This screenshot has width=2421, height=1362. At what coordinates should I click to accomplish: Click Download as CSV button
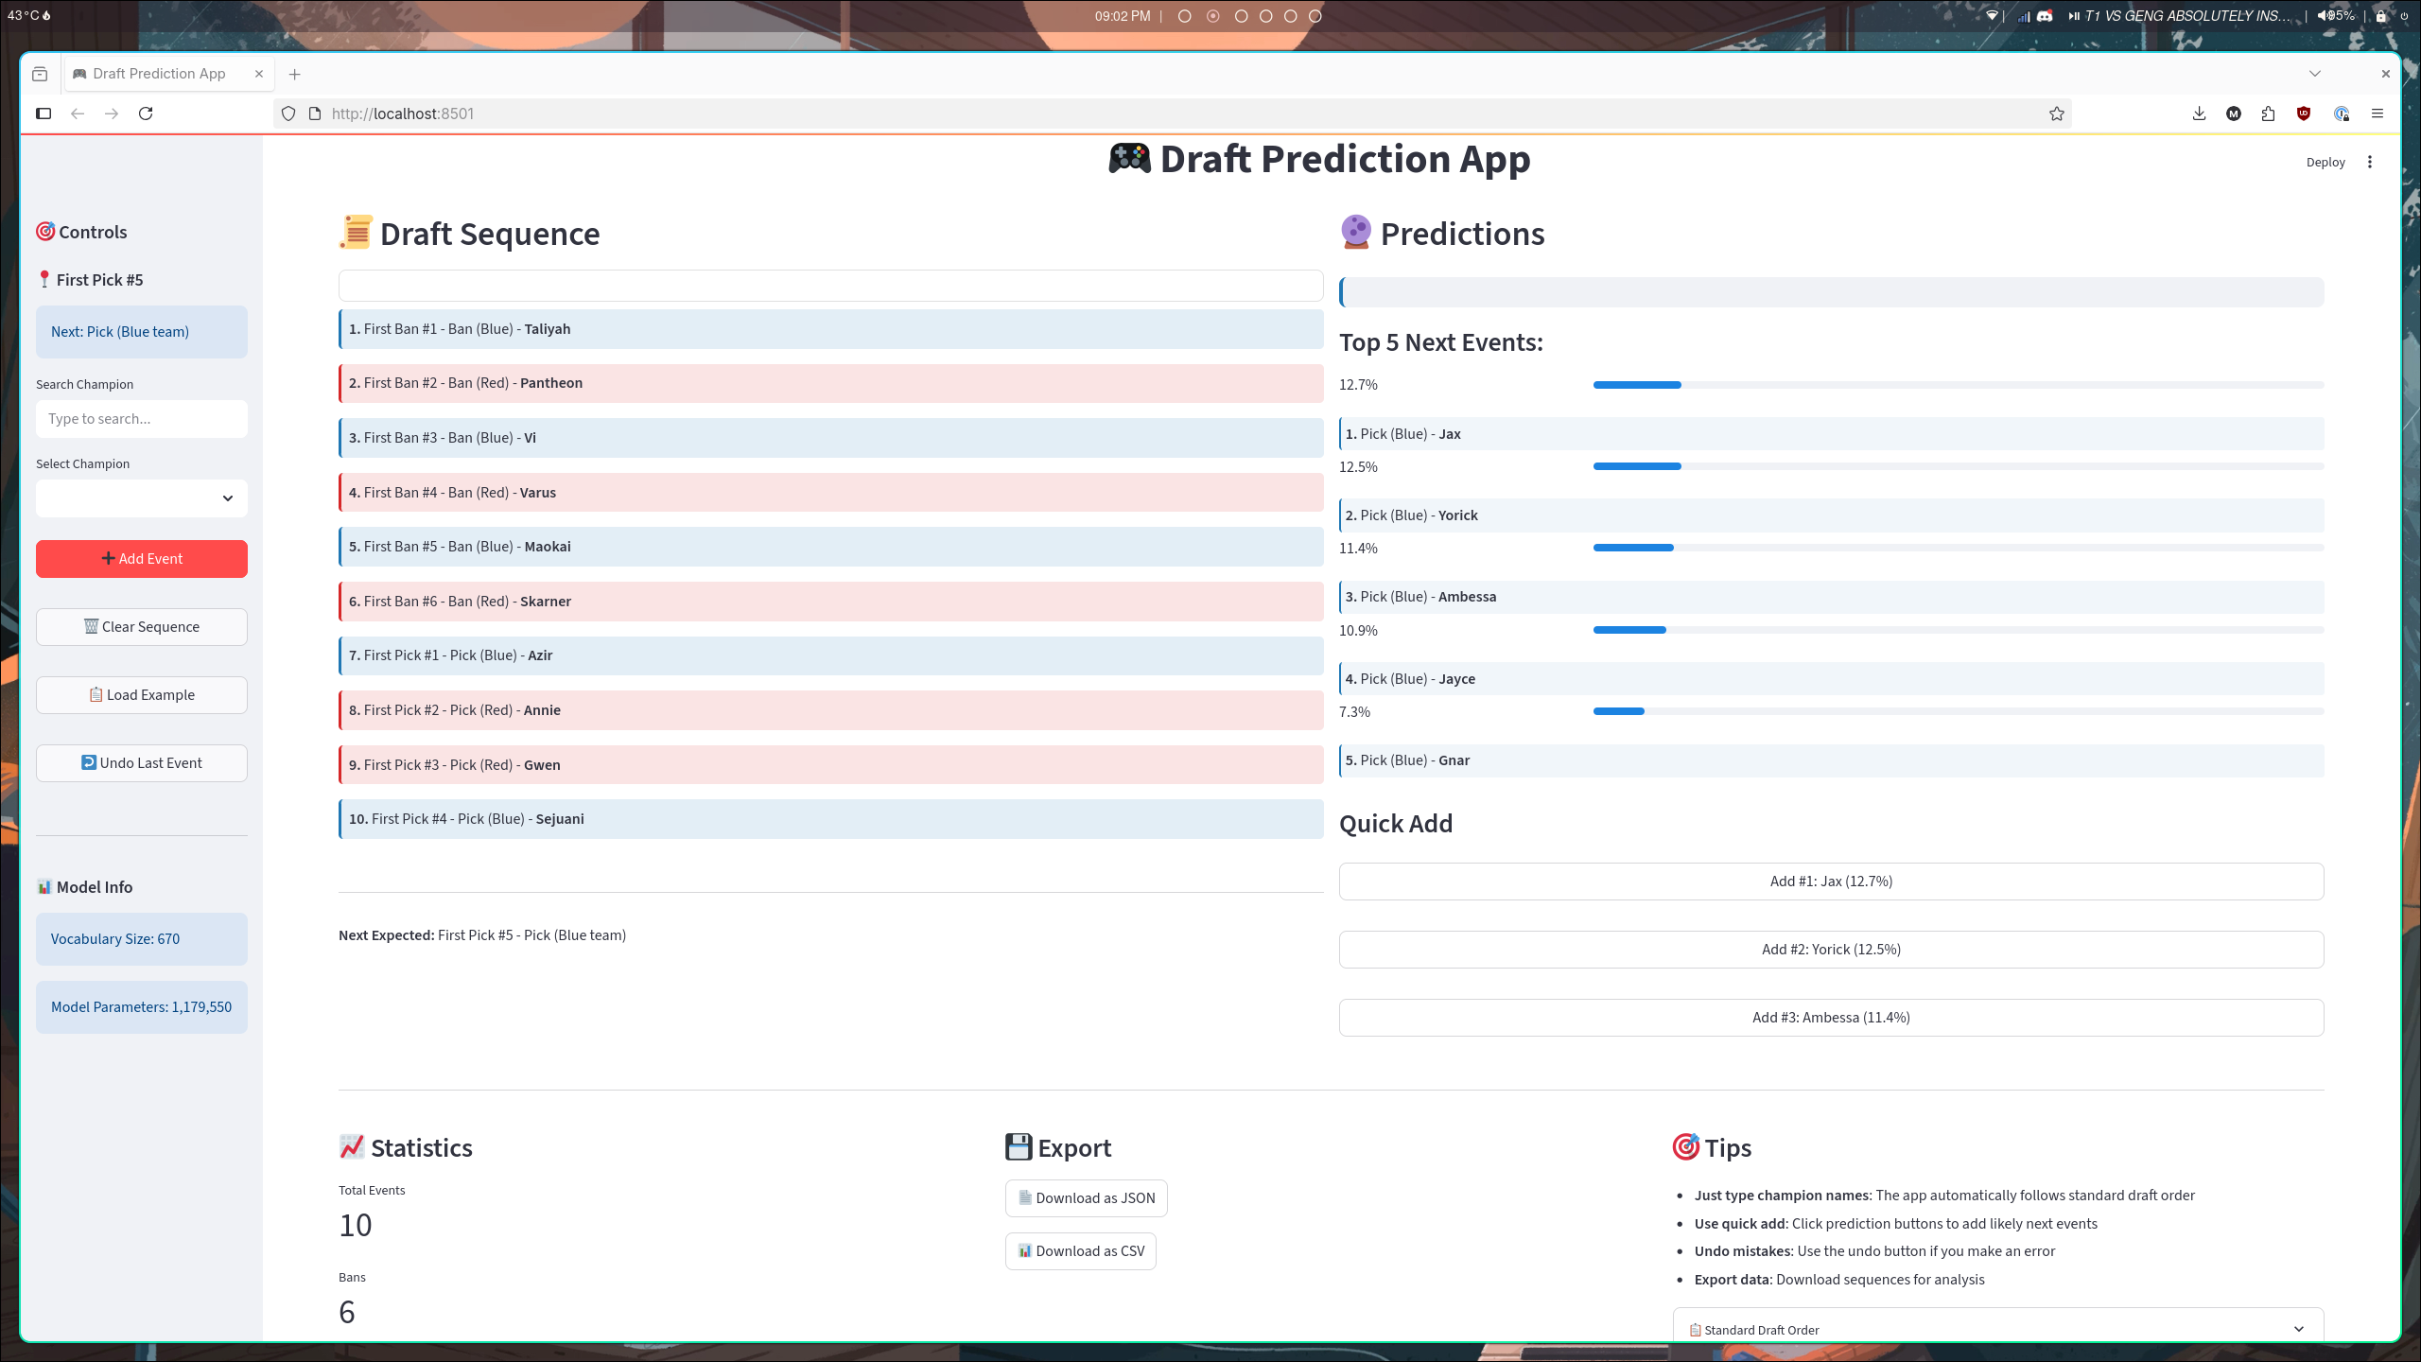coord(1080,1251)
